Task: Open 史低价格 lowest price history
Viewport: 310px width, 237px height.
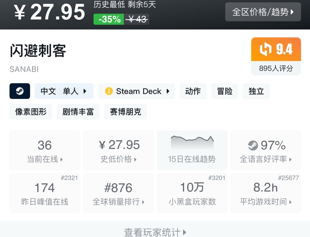Action: [119, 150]
